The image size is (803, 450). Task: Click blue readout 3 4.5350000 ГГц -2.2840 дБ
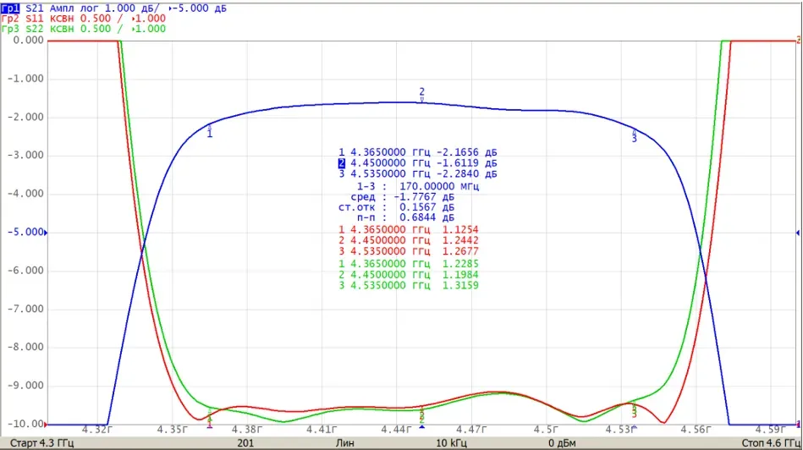417,174
